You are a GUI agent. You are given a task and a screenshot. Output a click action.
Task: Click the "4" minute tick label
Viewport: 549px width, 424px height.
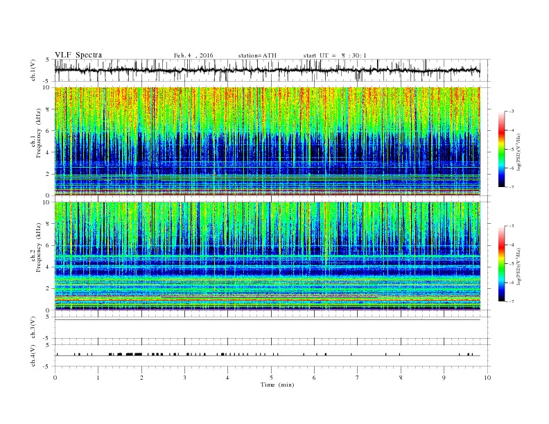click(228, 378)
